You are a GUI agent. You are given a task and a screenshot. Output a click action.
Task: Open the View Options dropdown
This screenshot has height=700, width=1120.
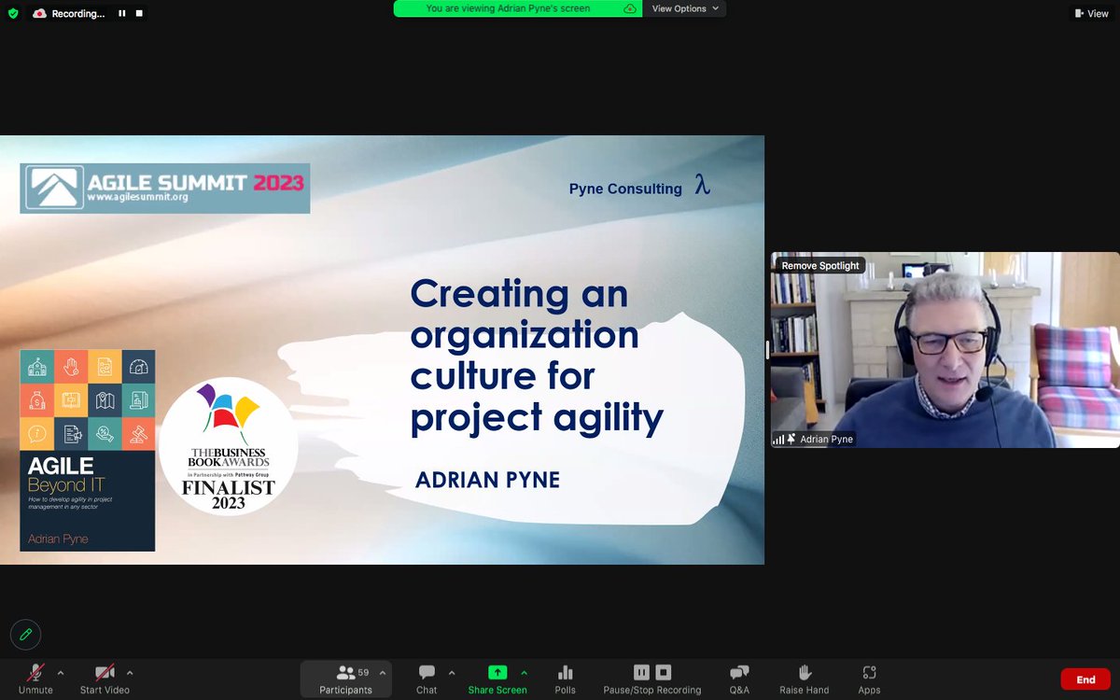[x=685, y=8]
